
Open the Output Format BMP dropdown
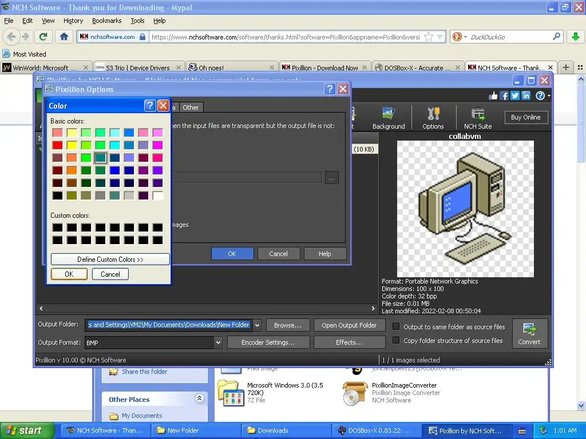(154, 342)
